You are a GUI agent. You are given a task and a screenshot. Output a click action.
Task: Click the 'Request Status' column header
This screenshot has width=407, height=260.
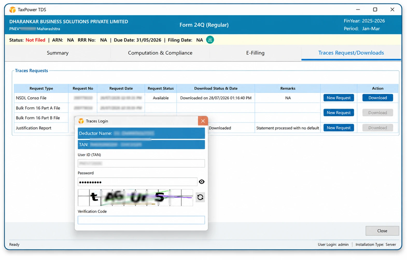pos(161,88)
